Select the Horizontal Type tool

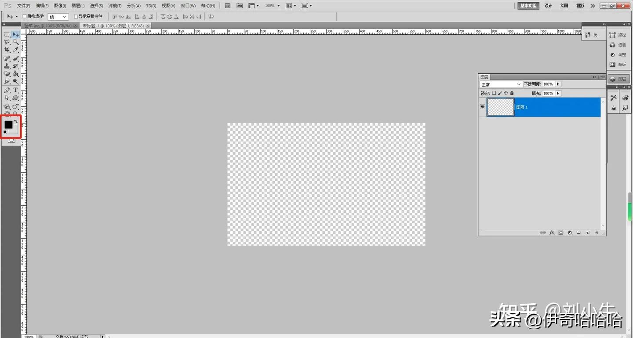pos(15,90)
